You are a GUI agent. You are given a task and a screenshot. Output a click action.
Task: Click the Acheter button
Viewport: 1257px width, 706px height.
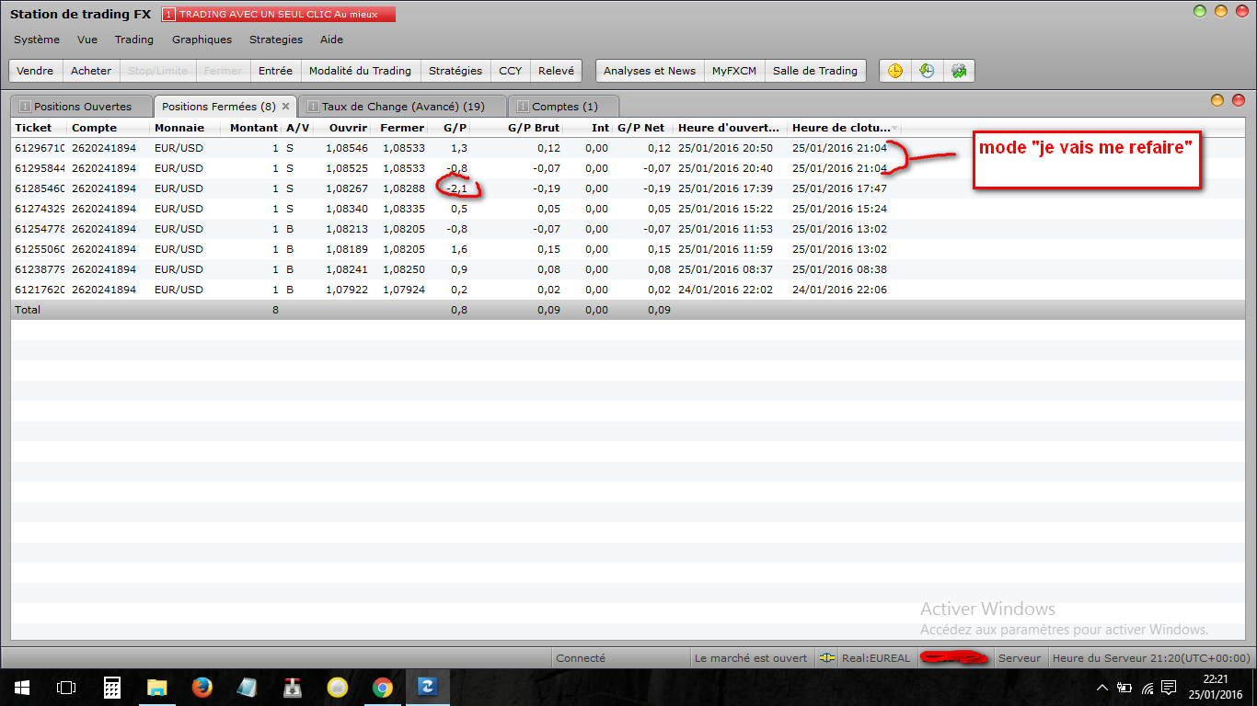tap(91, 71)
